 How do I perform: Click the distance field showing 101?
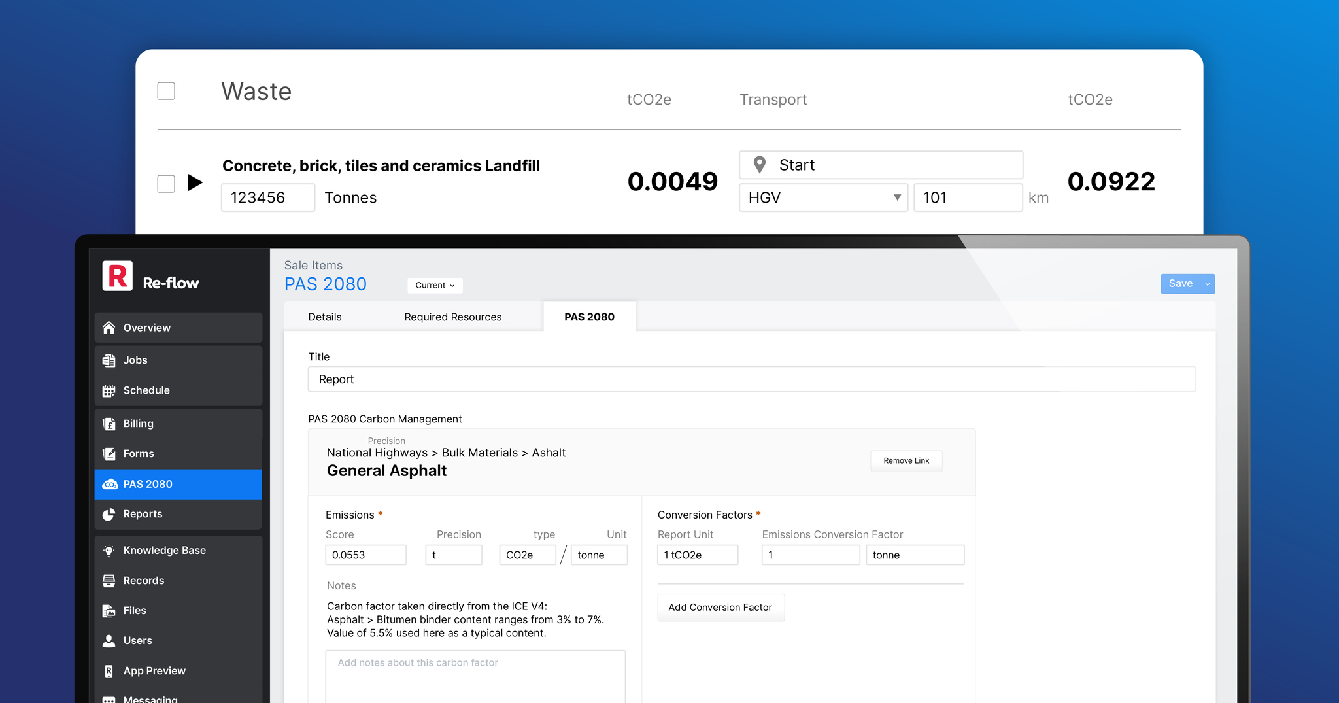tap(968, 197)
